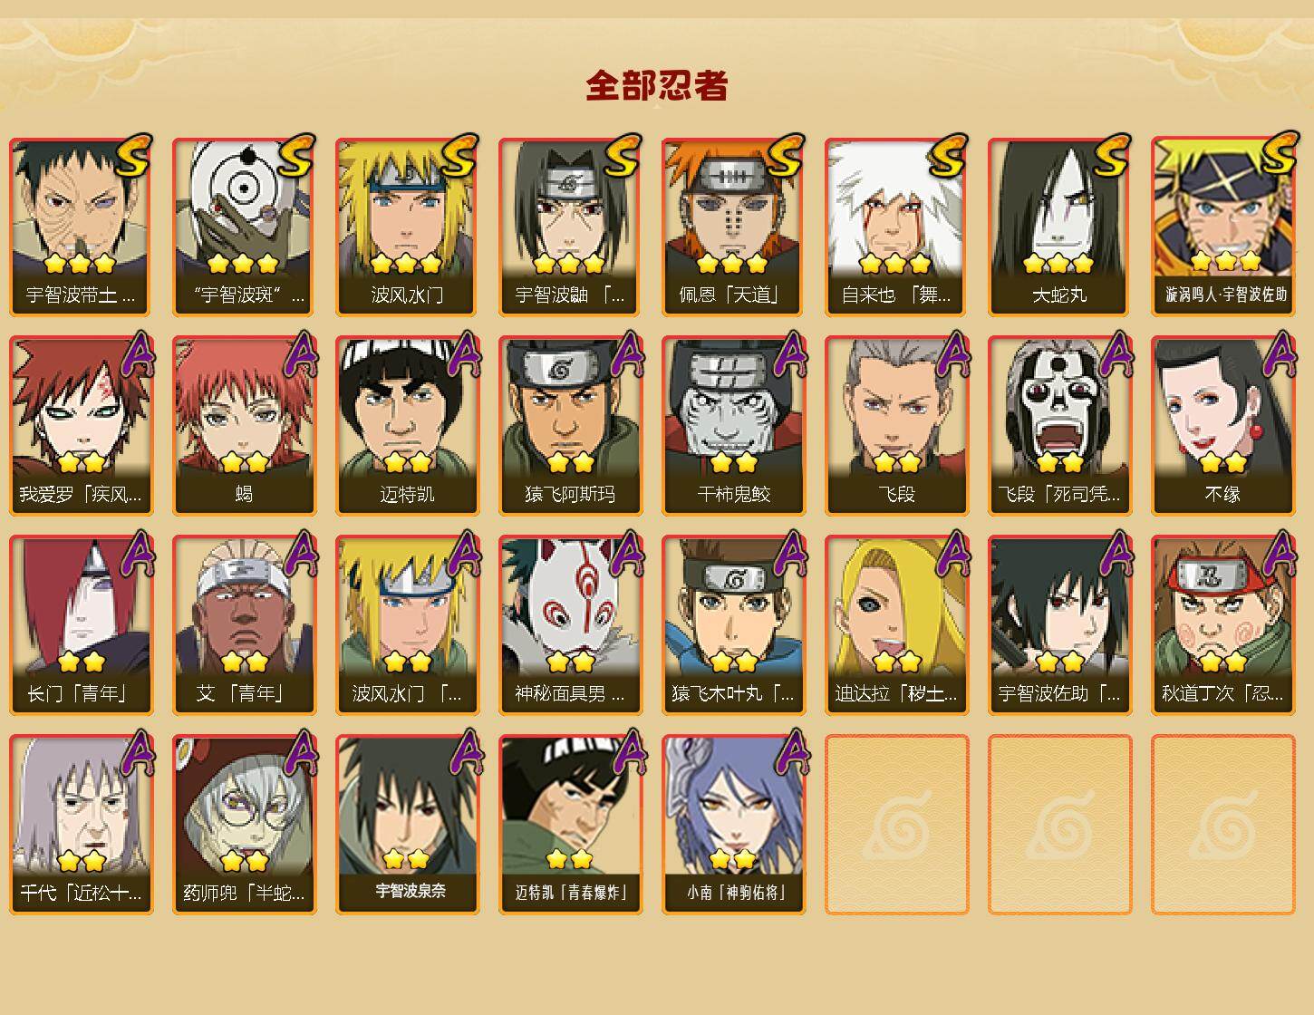
Task: Pick the 猿飞阿斯玛 ninja card
Action: coord(570,426)
